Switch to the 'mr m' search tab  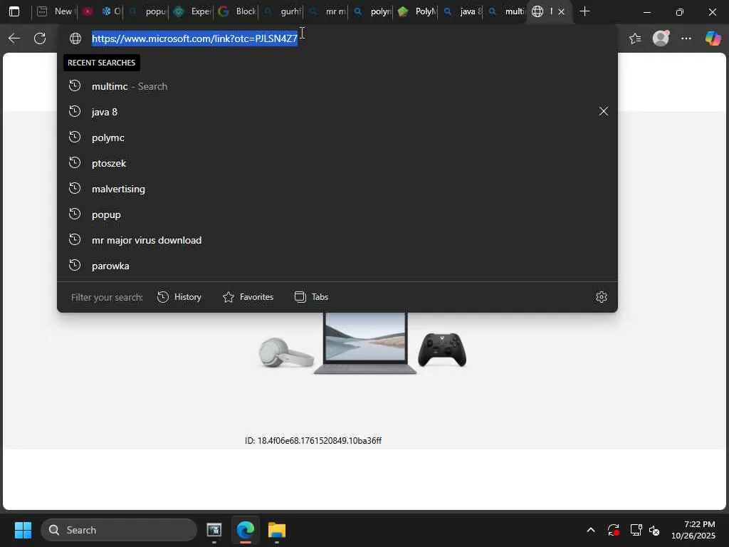327,11
